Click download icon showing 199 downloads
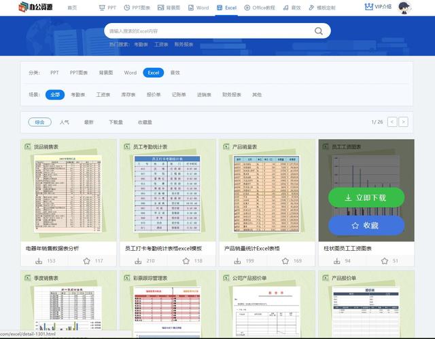The height and width of the screenshot is (339, 435). pyautogui.click(x=237, y=261)
